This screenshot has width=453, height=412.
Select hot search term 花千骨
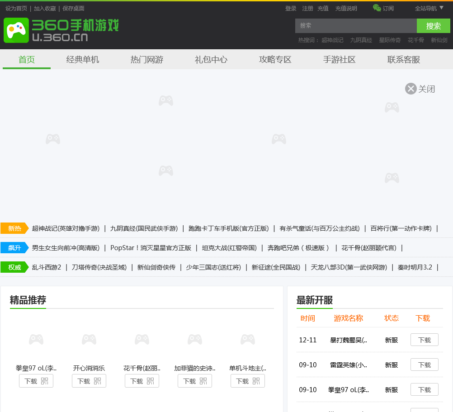tap(416, 40)
